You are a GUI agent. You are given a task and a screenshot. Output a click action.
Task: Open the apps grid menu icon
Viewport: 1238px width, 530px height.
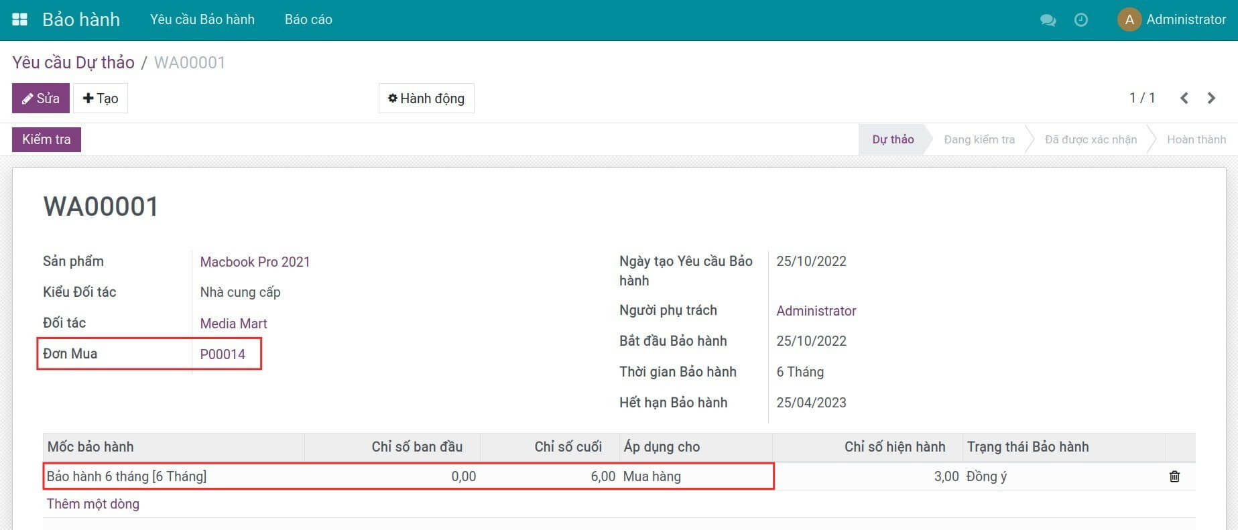20,19
